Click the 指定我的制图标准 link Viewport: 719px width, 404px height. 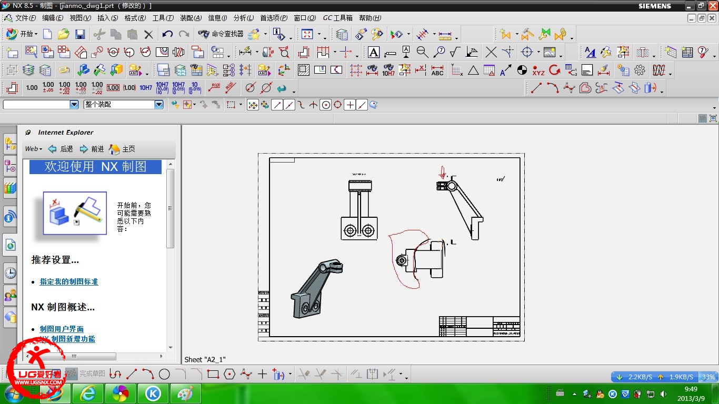[x=69, y=282]
